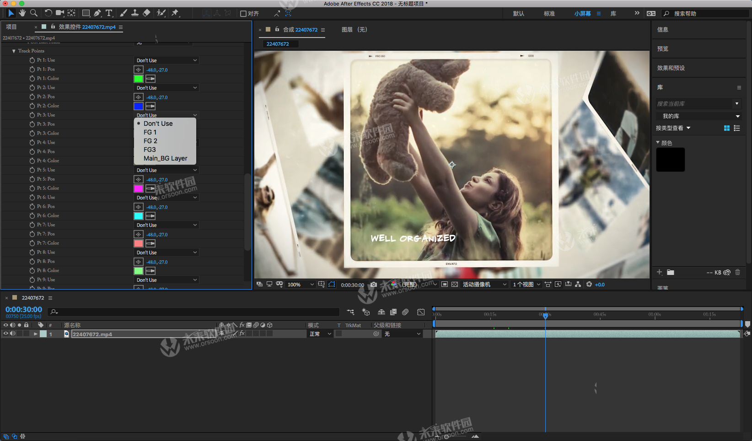
Task: Select the Horizontal Type tool
Action: 109,13
